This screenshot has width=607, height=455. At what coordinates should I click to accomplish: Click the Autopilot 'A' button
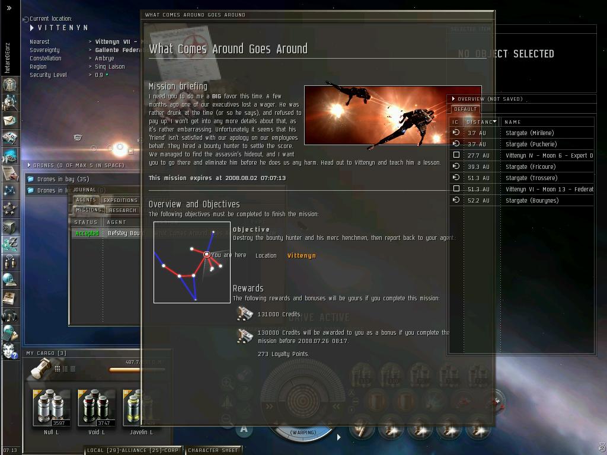coord(244,428)
